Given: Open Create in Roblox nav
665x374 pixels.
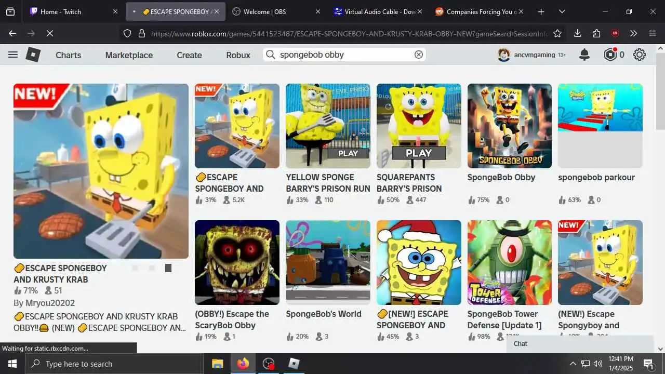Looking at the screenshot, I should point(189,55).
